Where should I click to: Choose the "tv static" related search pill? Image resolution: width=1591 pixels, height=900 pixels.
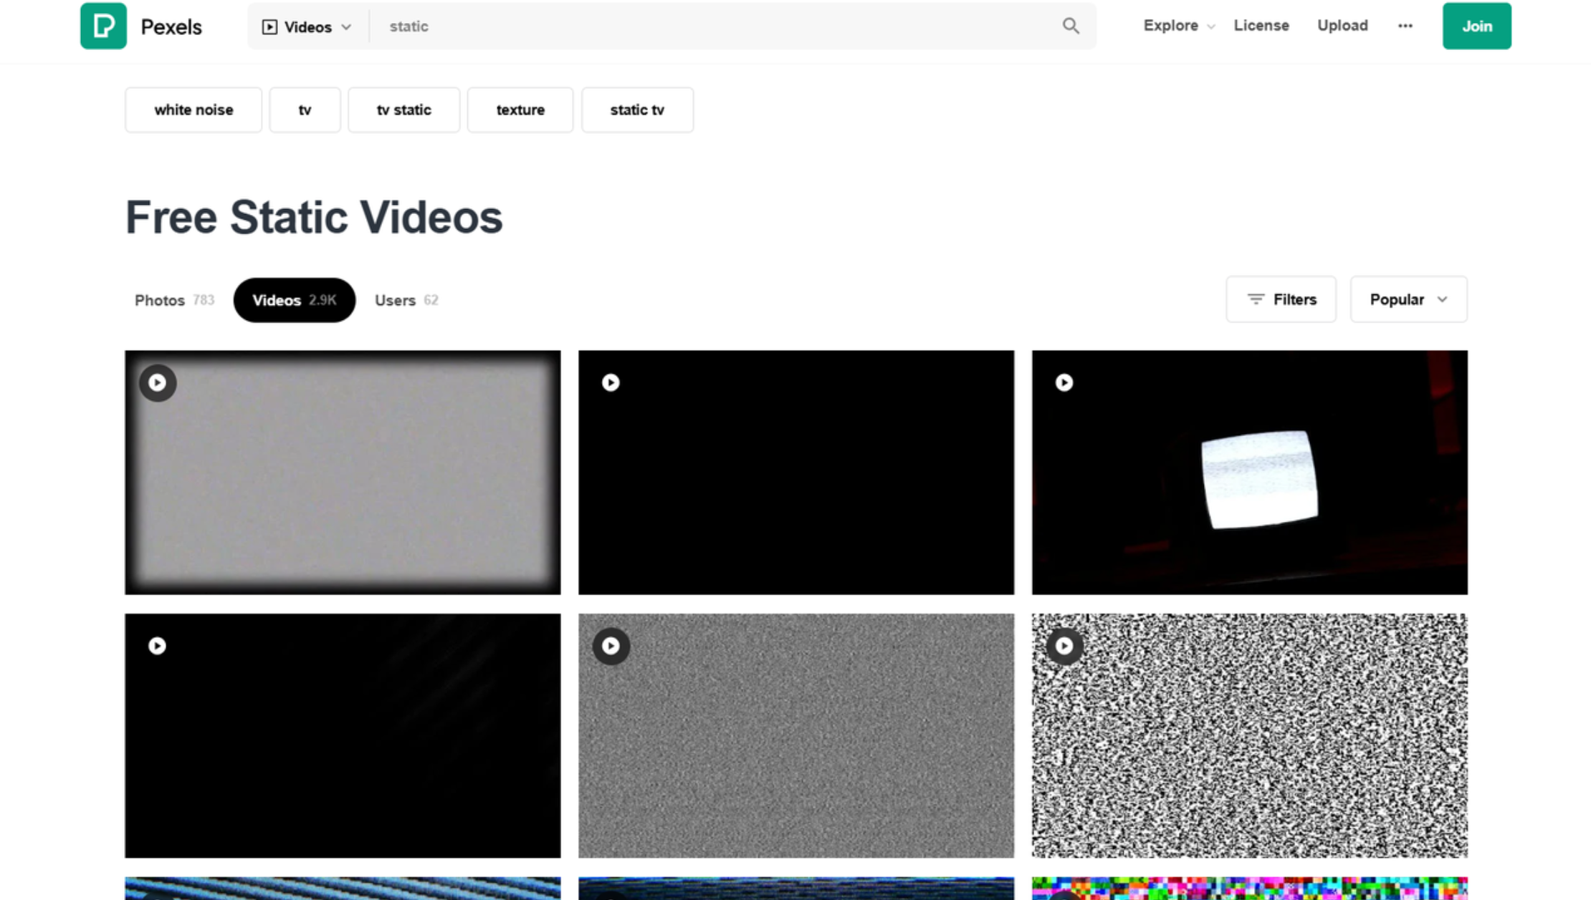(x=403, y=110)
